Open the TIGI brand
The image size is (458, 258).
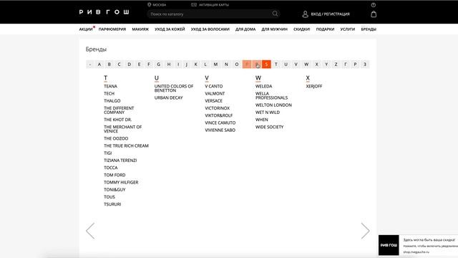tap(108, 153)
